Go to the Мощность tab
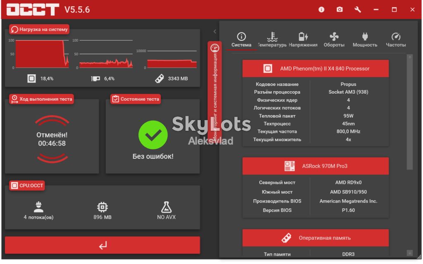 click(x=365, y=40)
